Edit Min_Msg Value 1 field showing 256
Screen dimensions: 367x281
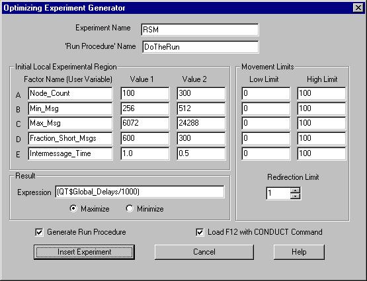point(145,108)
